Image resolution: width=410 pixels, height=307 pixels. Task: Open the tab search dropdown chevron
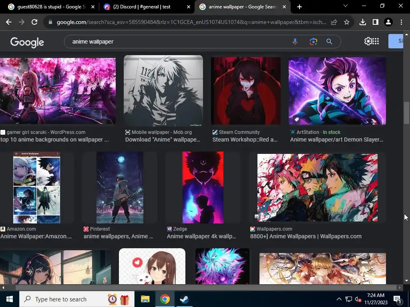point(346,6)
